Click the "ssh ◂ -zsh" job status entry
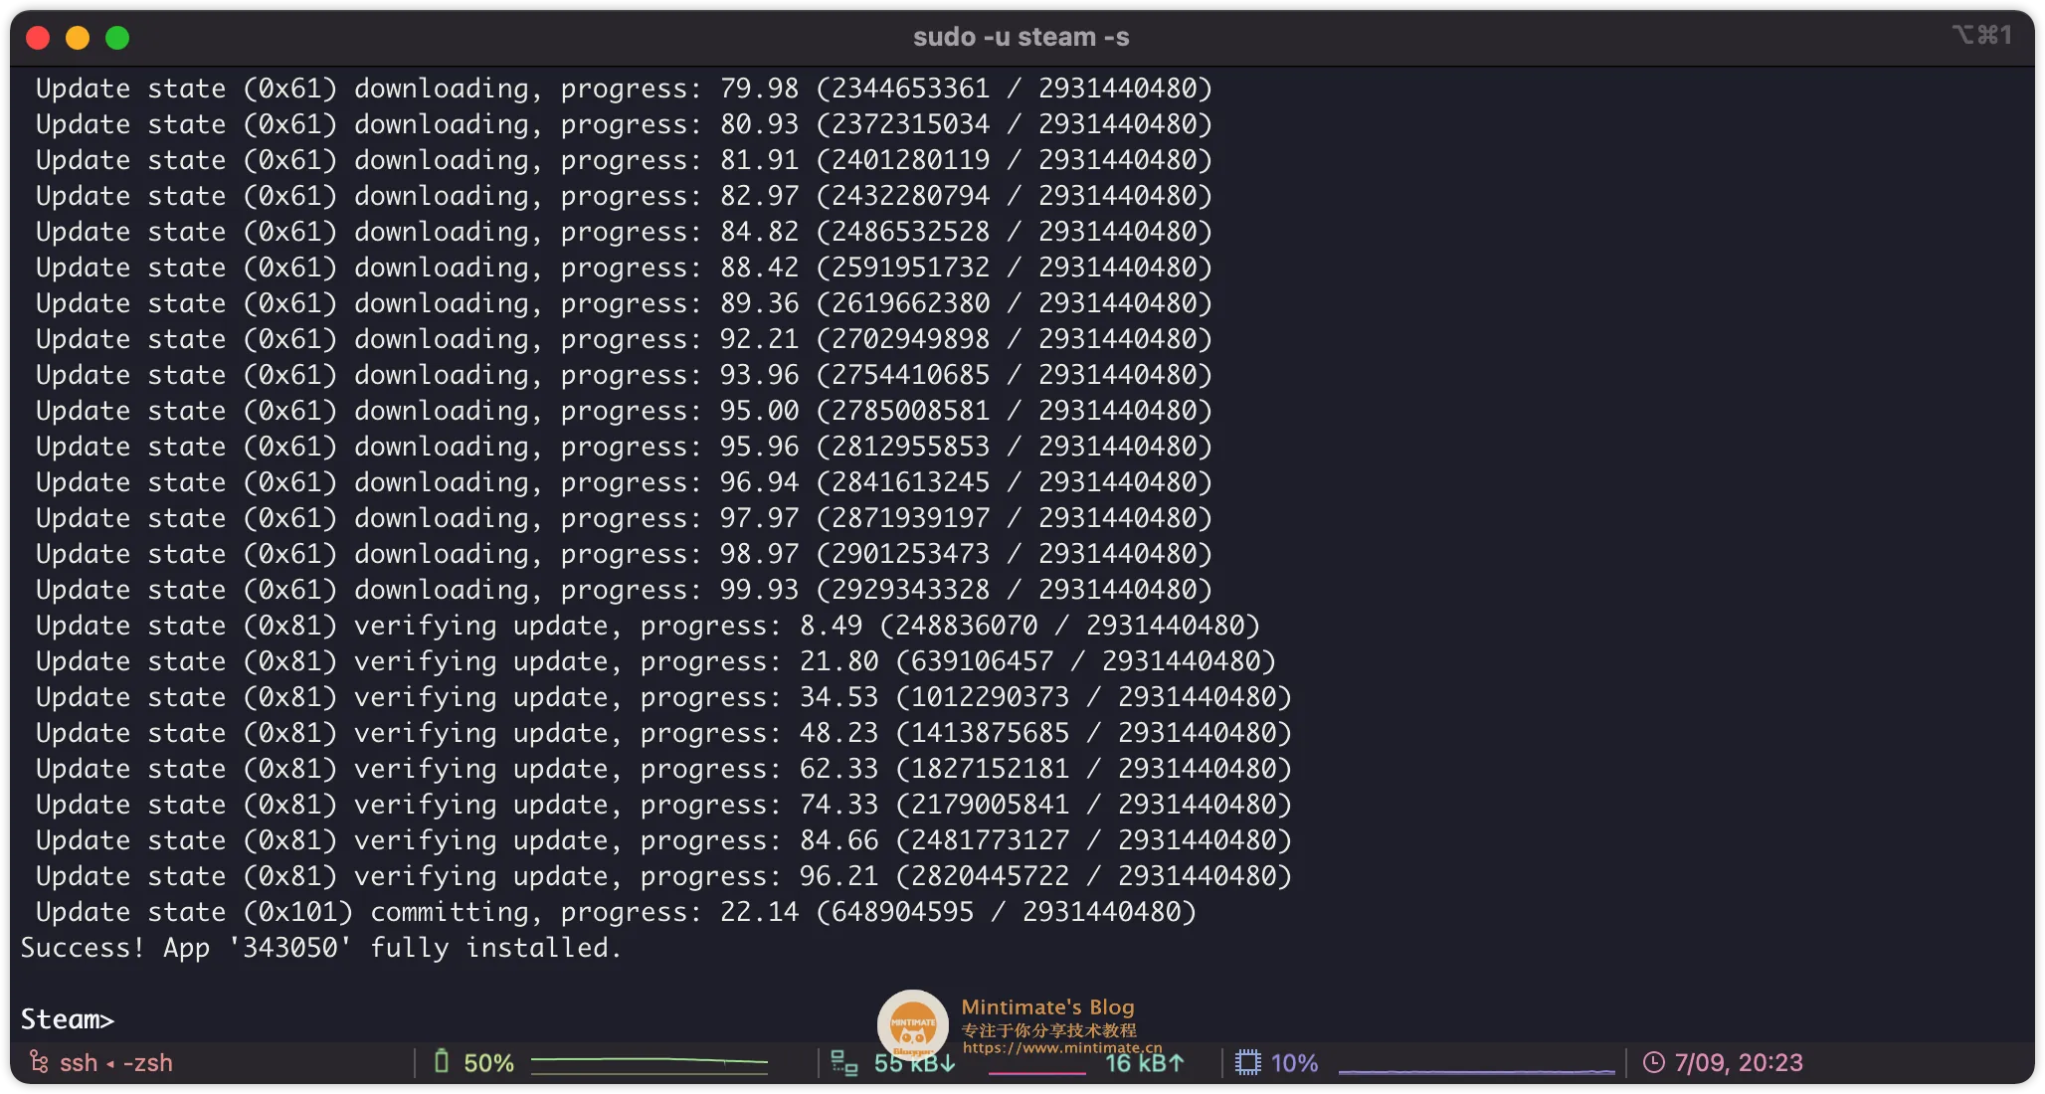Image resolution: width=2045 pixels, height=1094 pixels. pyautogui.click(x=115, y=1062)
